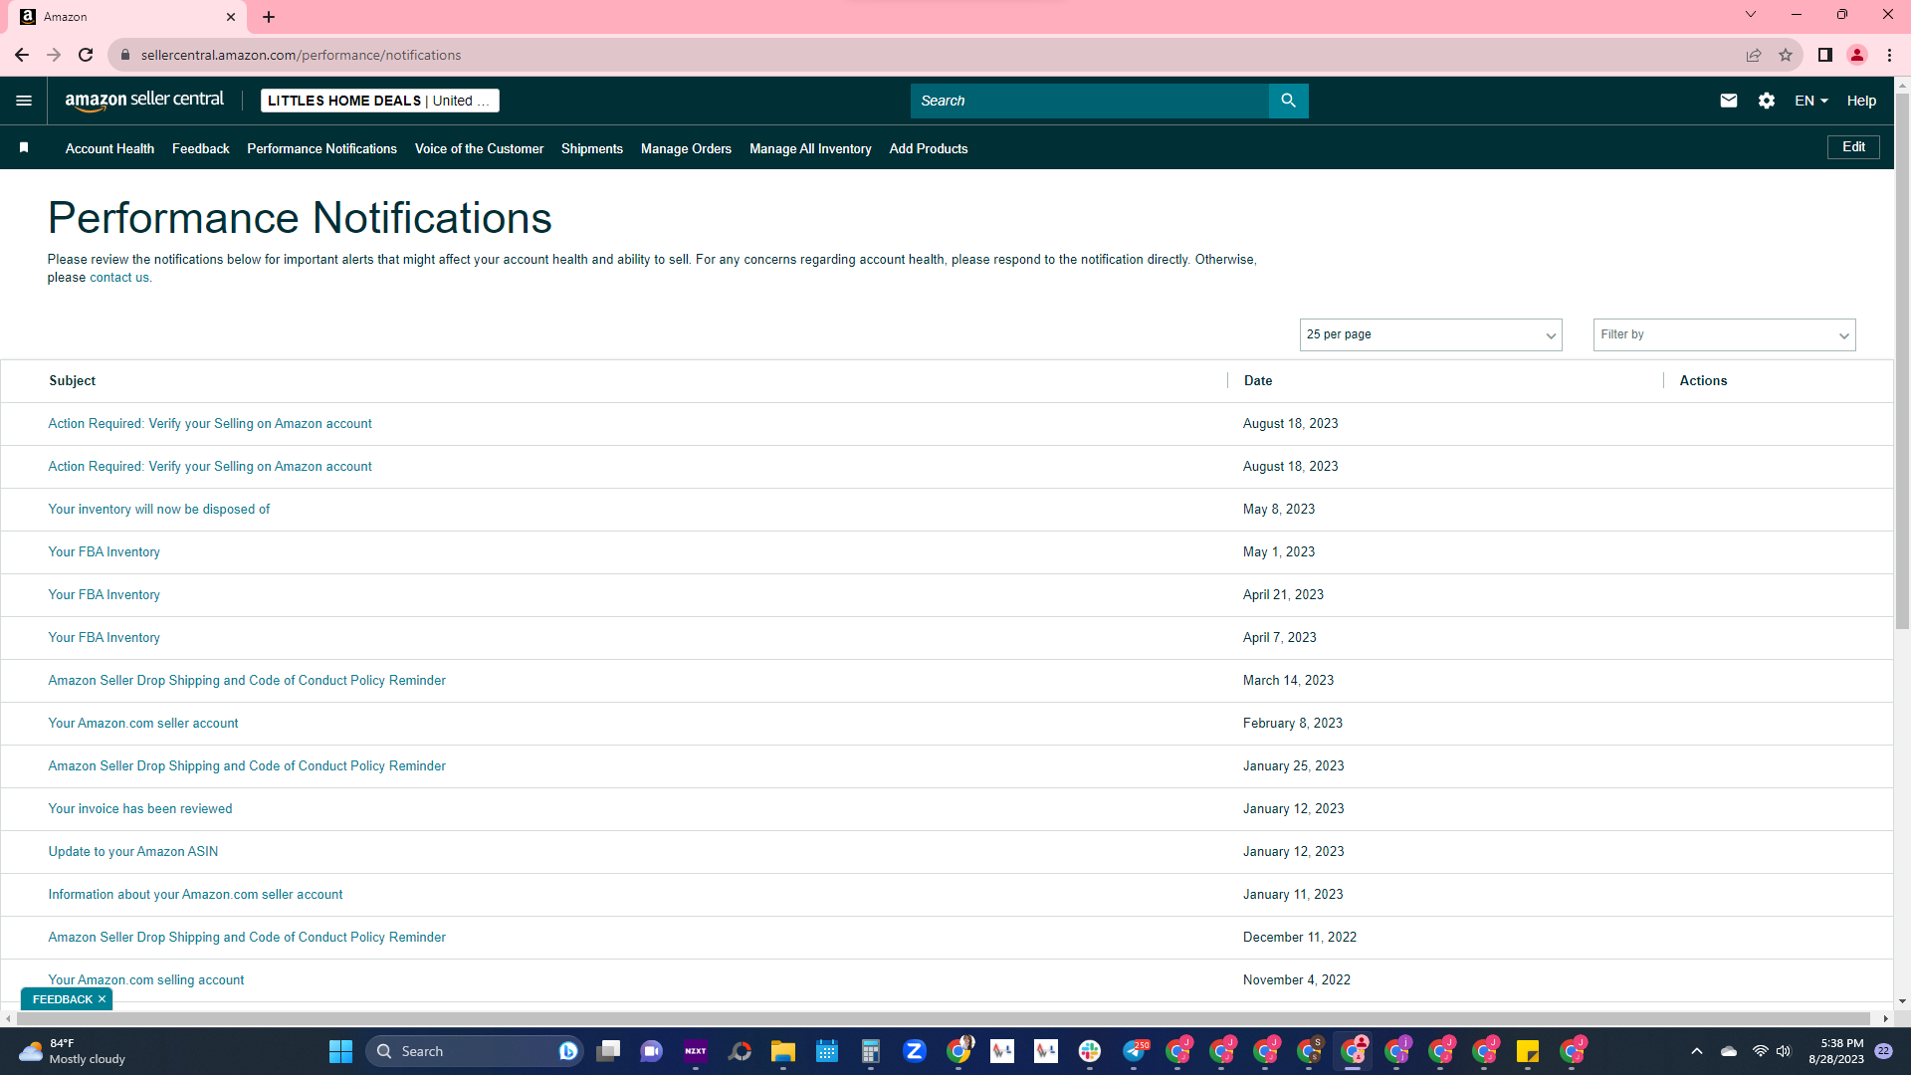
Task: Open the March 14 Drop Shipping Policy Reminder
Action: coord(247,680)
